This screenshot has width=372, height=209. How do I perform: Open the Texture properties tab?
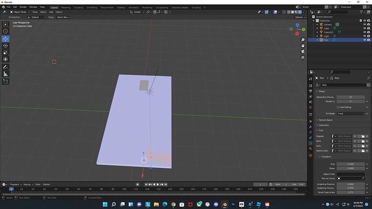pos(311,156)
